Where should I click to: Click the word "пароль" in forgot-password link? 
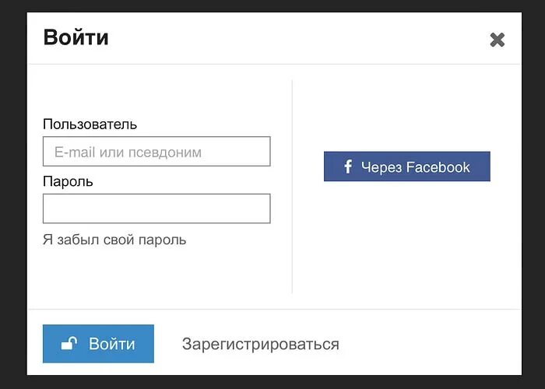(162, 240)
